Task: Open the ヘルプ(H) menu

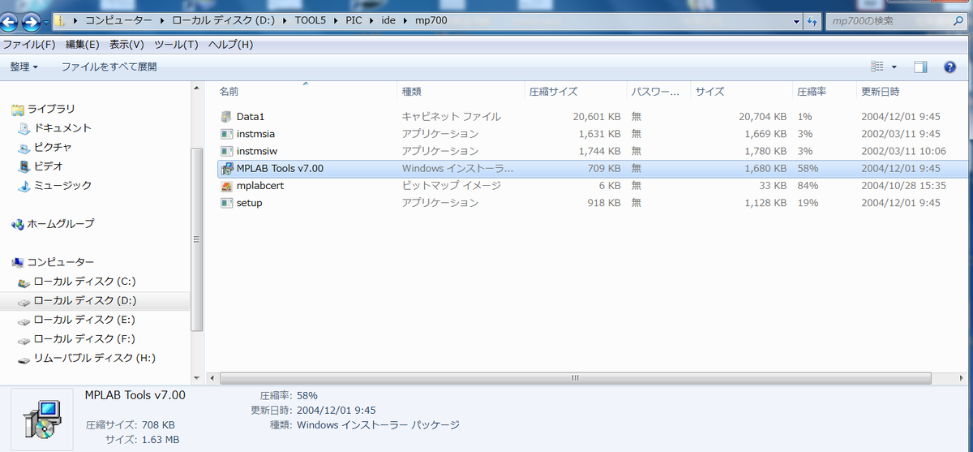Action: point(230,45)
